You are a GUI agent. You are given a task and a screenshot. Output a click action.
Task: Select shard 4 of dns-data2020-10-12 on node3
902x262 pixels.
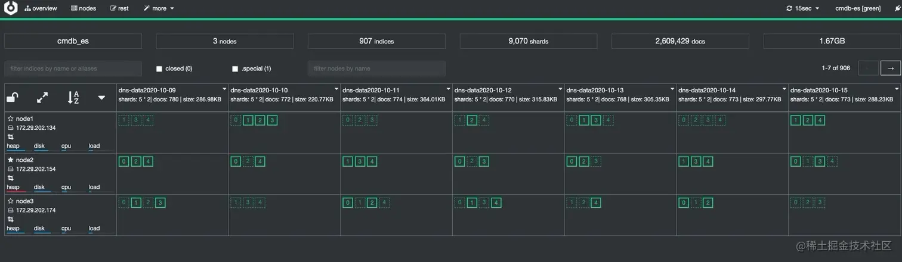496,202
